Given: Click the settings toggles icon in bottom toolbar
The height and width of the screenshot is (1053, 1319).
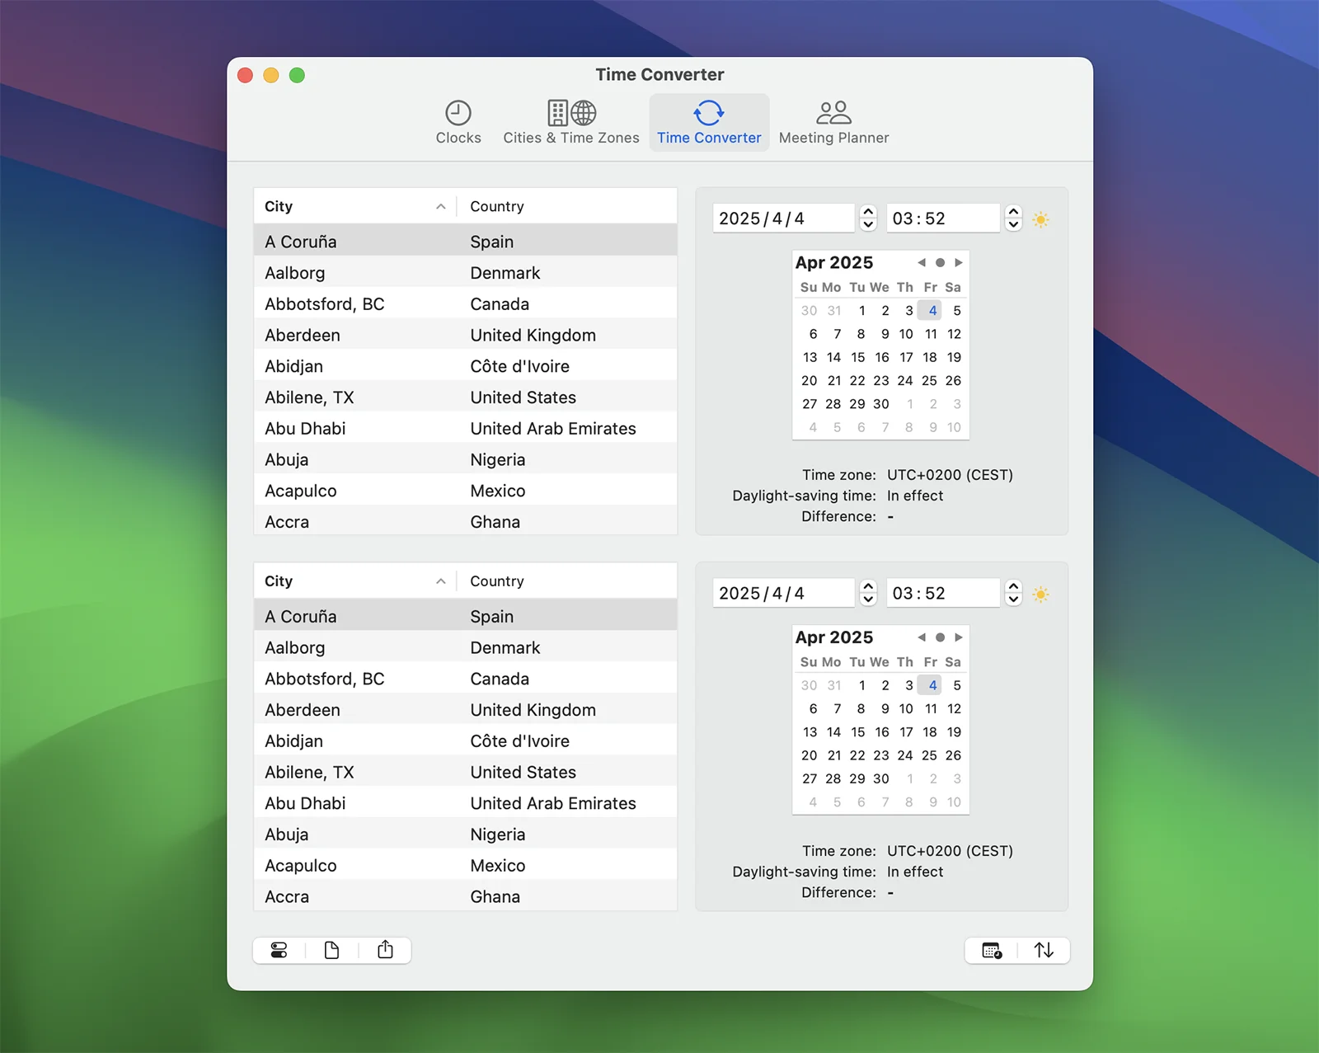Looking at the screenshot, I should 279,950.
